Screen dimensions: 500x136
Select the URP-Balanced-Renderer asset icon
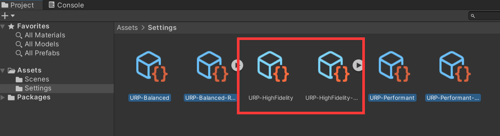click(210, 67)
